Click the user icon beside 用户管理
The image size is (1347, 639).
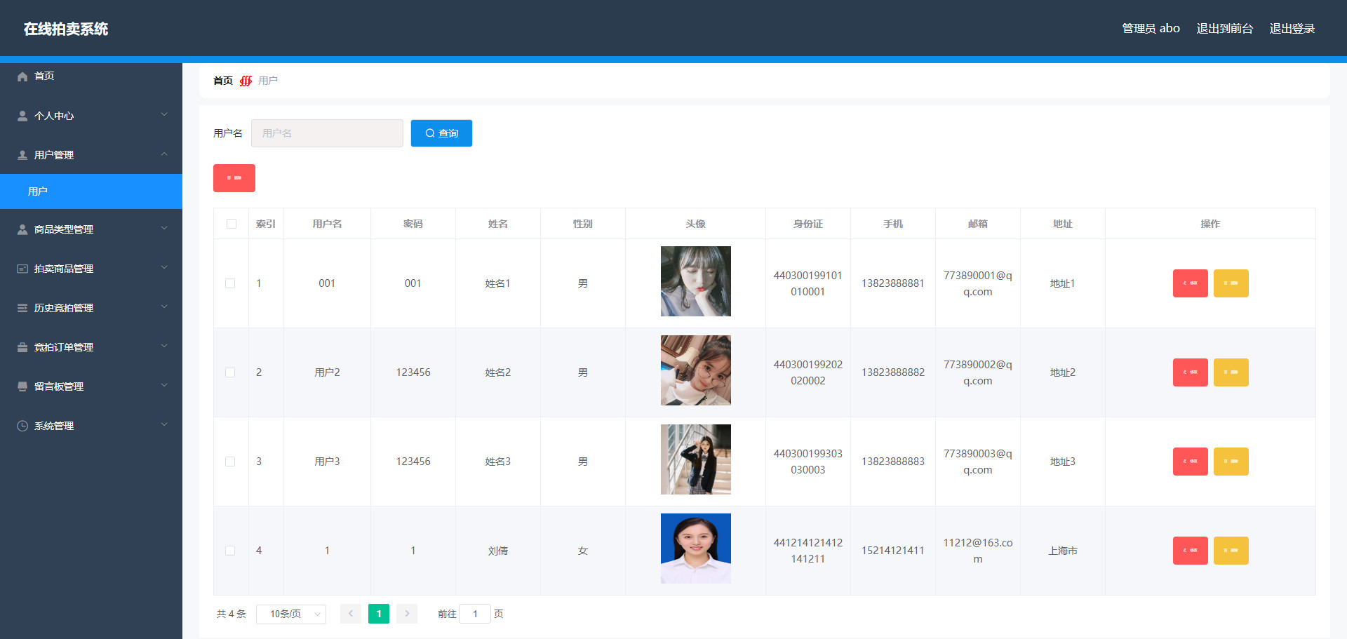[22, 155]
